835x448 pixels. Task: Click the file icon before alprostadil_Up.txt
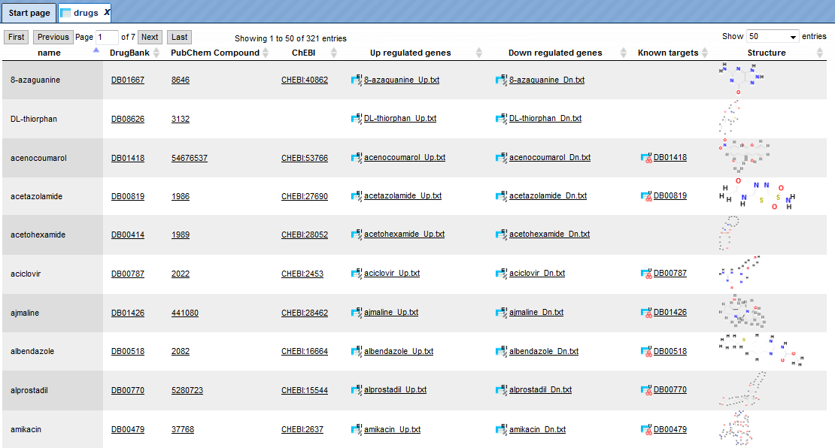tap(357, 390)
